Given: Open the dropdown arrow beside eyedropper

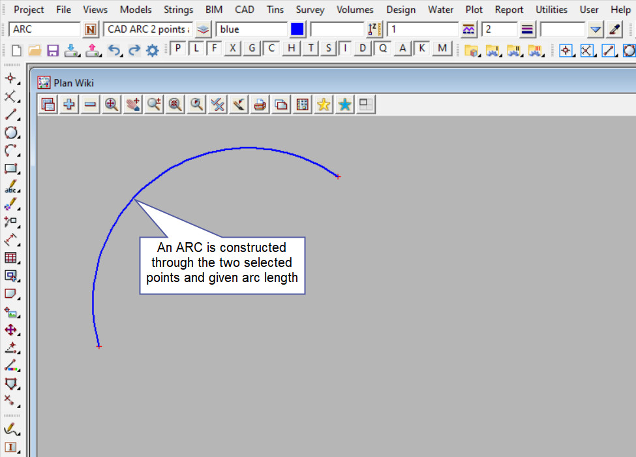Looking at the screenshot, I should coord(595,29).
